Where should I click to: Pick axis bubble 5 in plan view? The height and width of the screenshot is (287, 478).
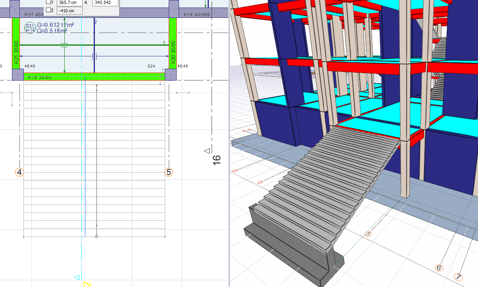169,172
